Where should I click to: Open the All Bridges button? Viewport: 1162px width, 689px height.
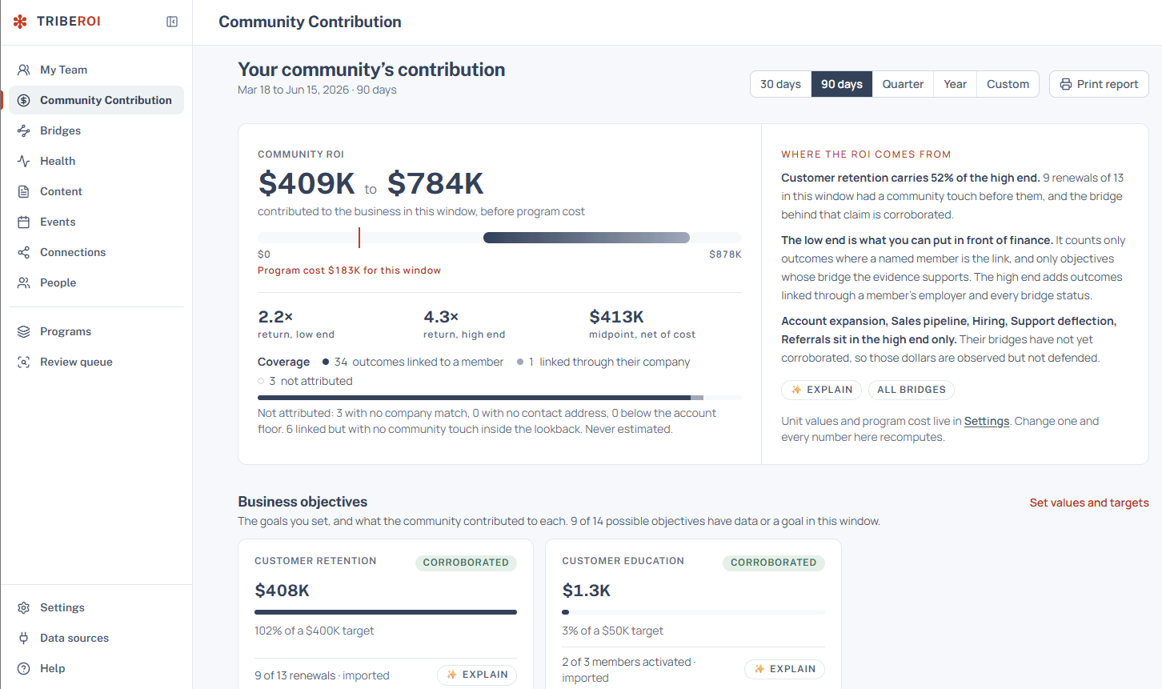coord(912,390)
